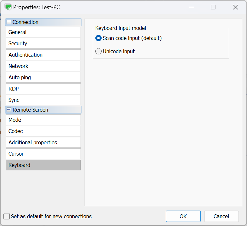Select Scan code input radio button
Screen dimensions: 247x226
[98, 38]
